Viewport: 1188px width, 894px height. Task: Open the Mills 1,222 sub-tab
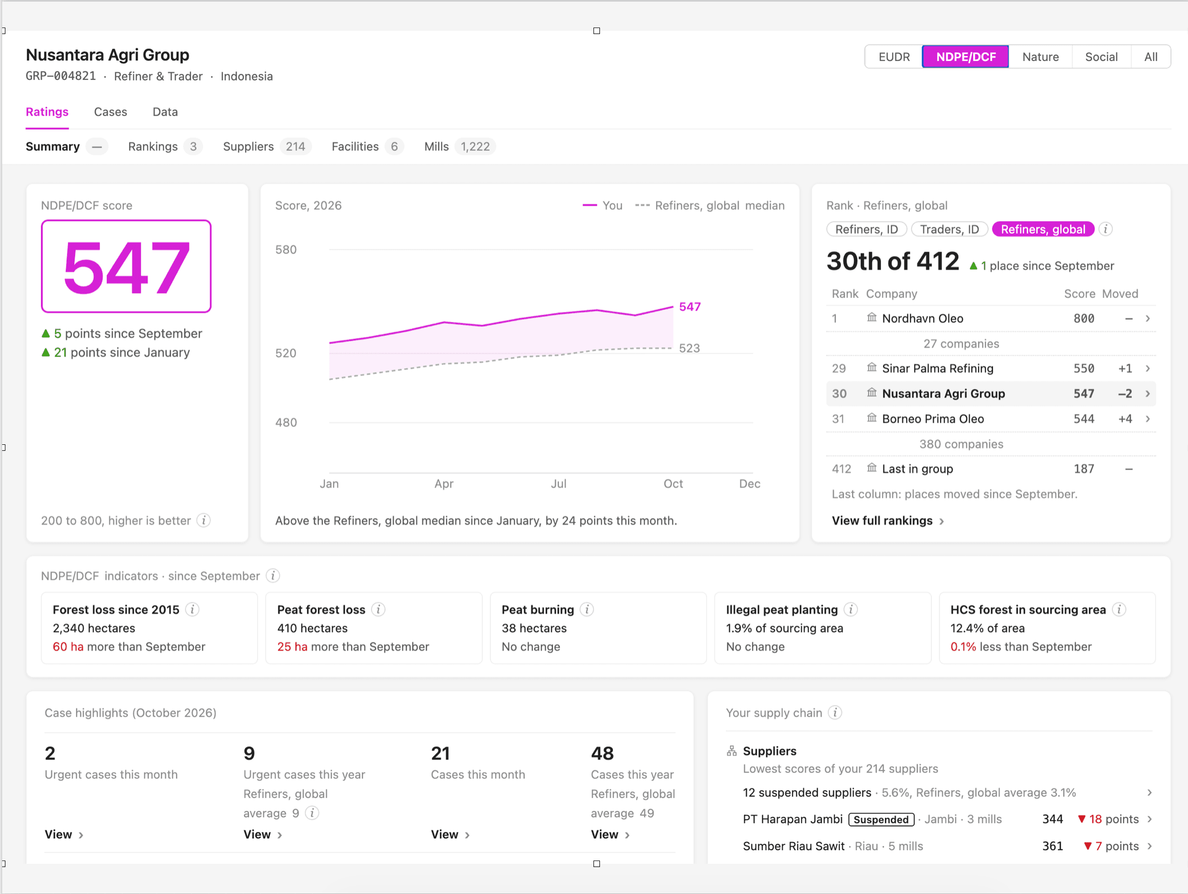pos(460,147)
